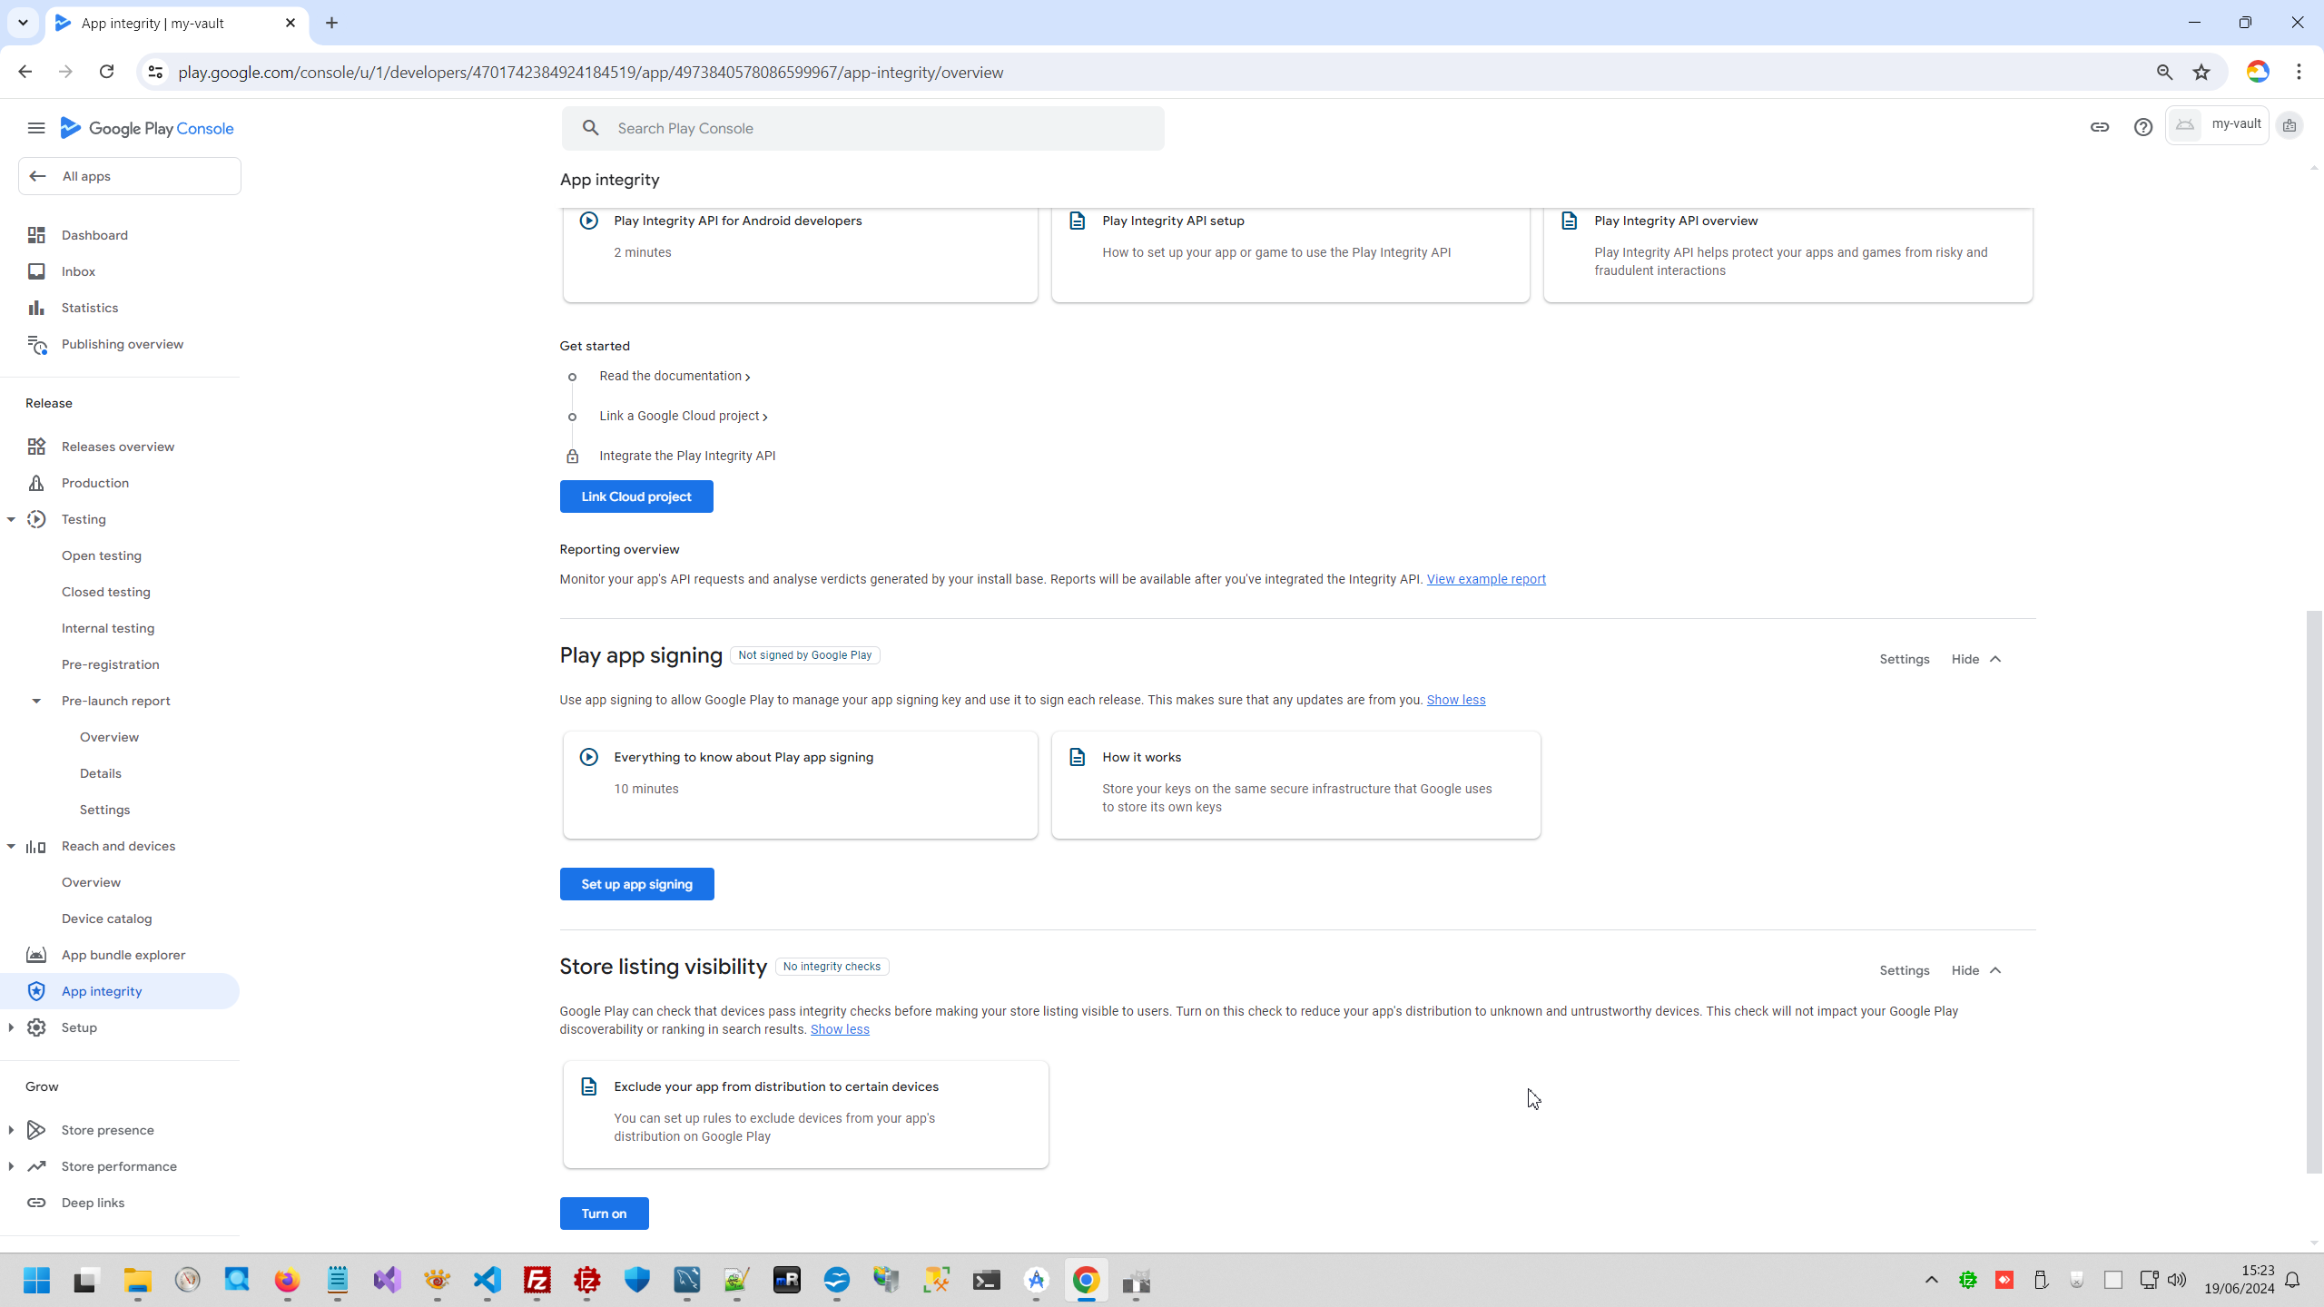
Task: Click the copy link icon in the top bar
Action: pyautogui.click(x=2099, y=127)
